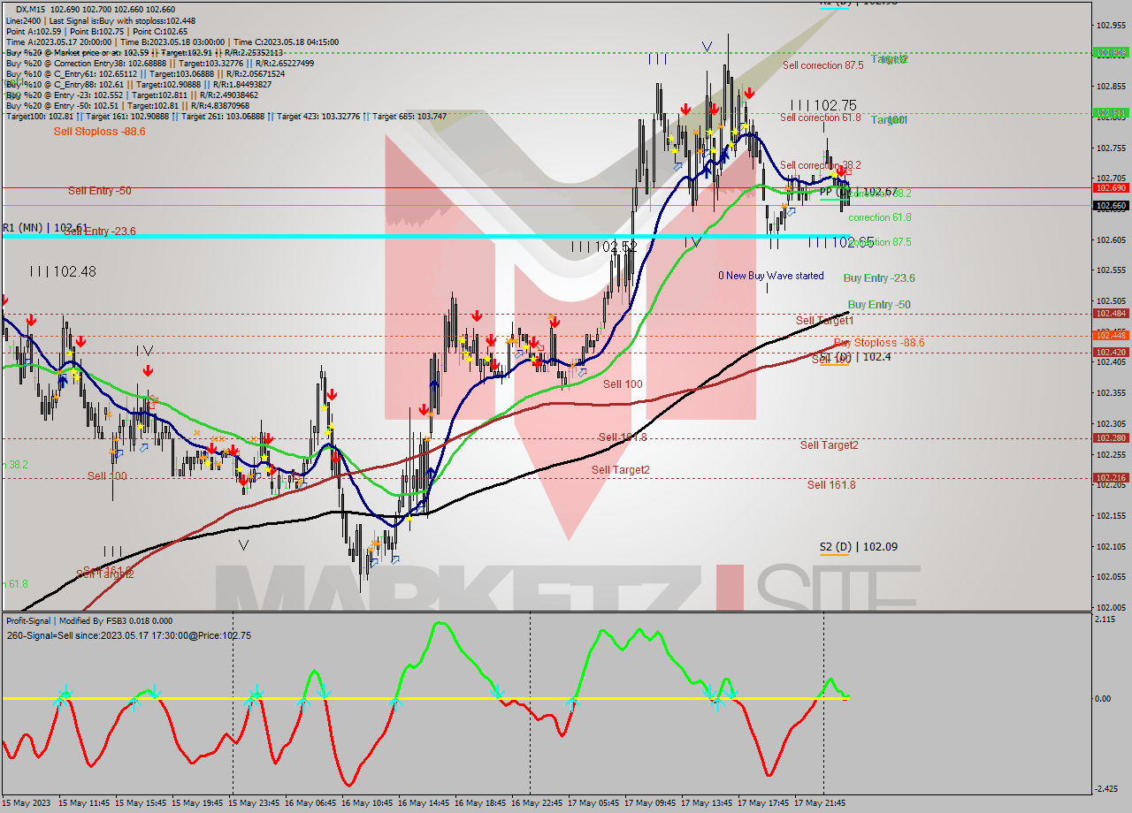Click the 'I I I 102.52' wave label
The width and height of the screenshot is (1132, 813).
tap(604, 247)
